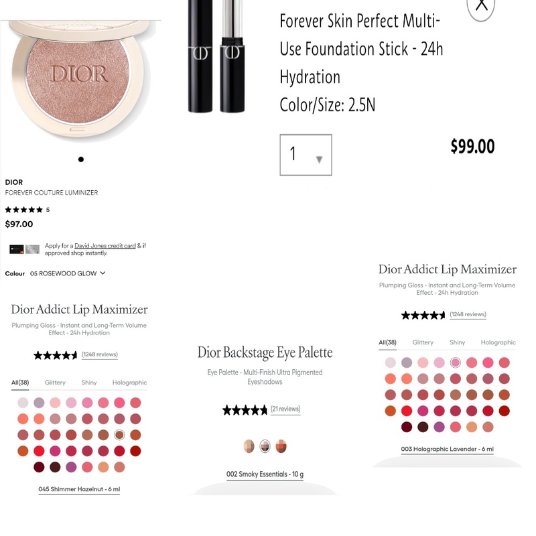Open the David Jones credit card link

105,246
